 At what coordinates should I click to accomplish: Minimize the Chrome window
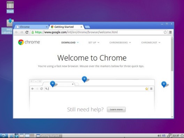click(x=162, y=24)
